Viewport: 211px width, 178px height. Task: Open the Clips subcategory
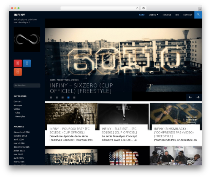(x=18, y=113)
